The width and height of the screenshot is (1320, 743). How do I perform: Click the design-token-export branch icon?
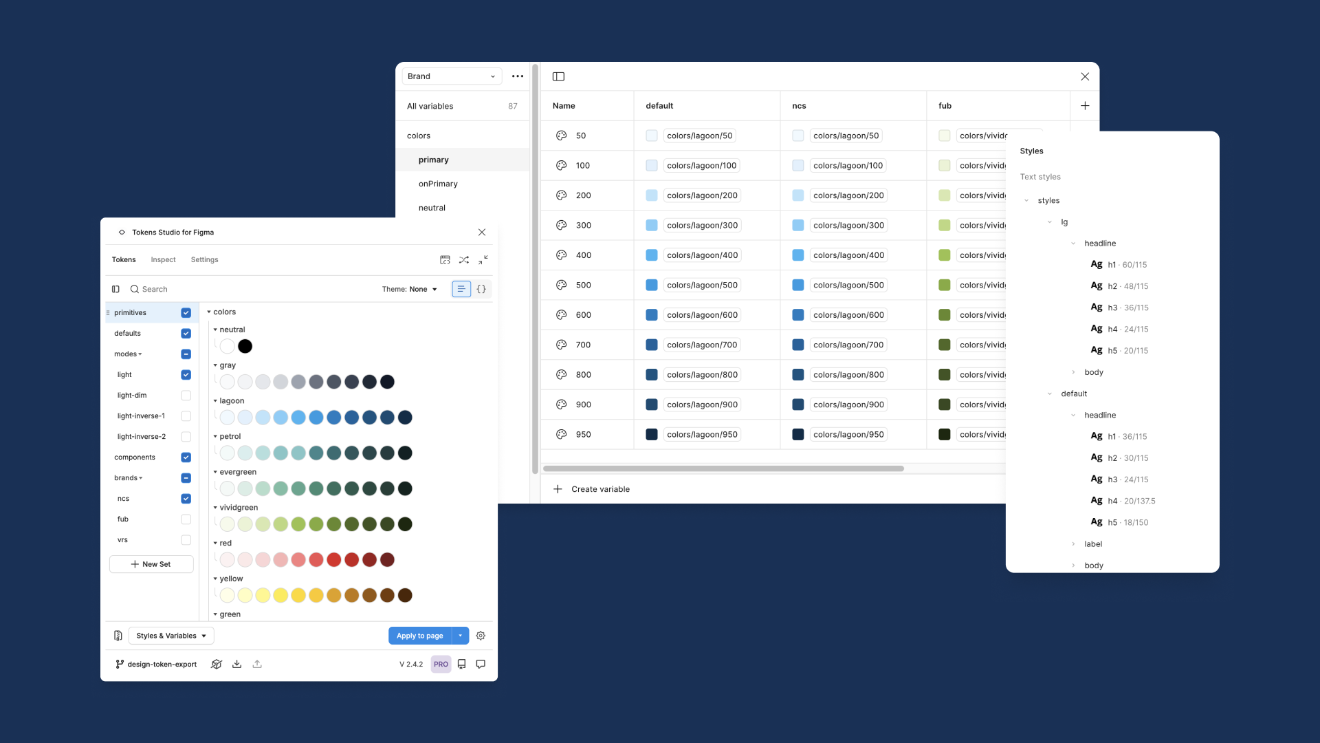[x=120, y=665]
